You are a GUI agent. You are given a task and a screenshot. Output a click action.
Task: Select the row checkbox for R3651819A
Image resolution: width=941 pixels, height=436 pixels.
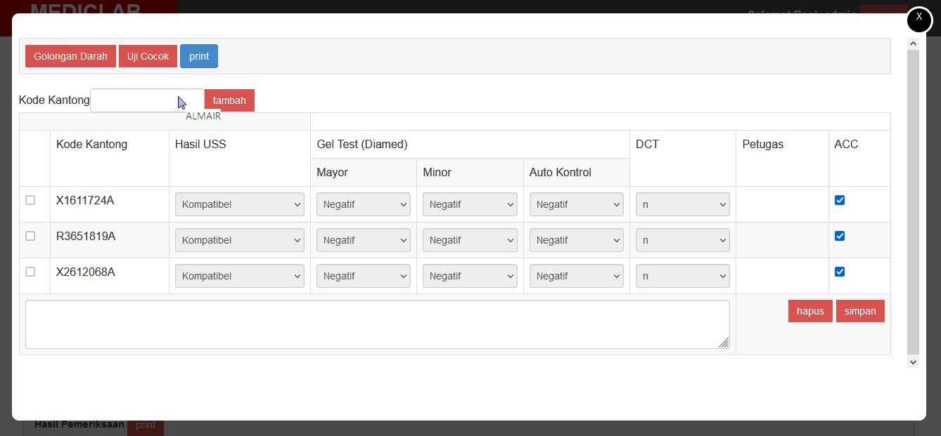point(30,236)
